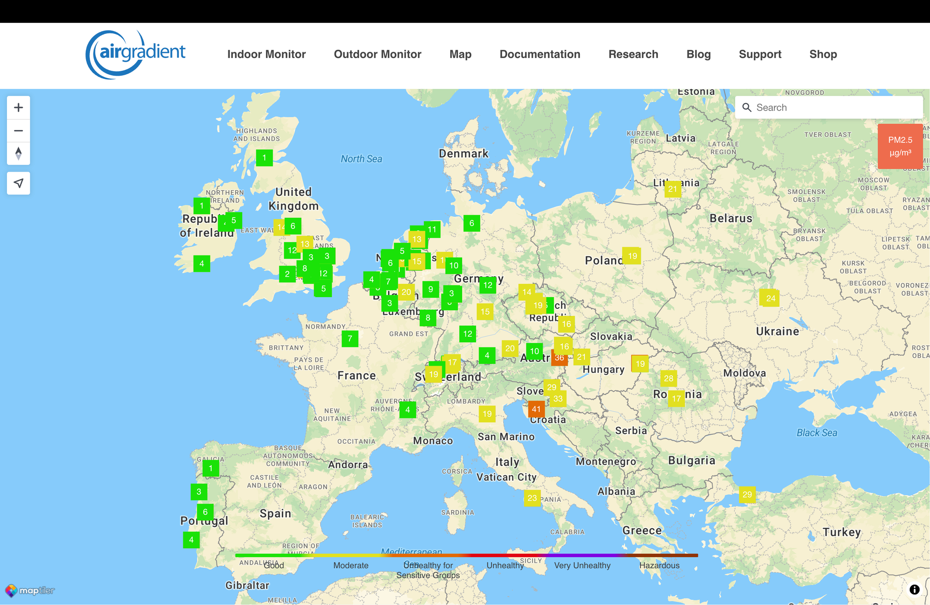
Task: Open the Support page
Action: click(x=760, y=54)
